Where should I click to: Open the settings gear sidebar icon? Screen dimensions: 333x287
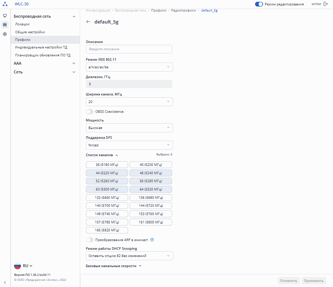coord(5,34)
